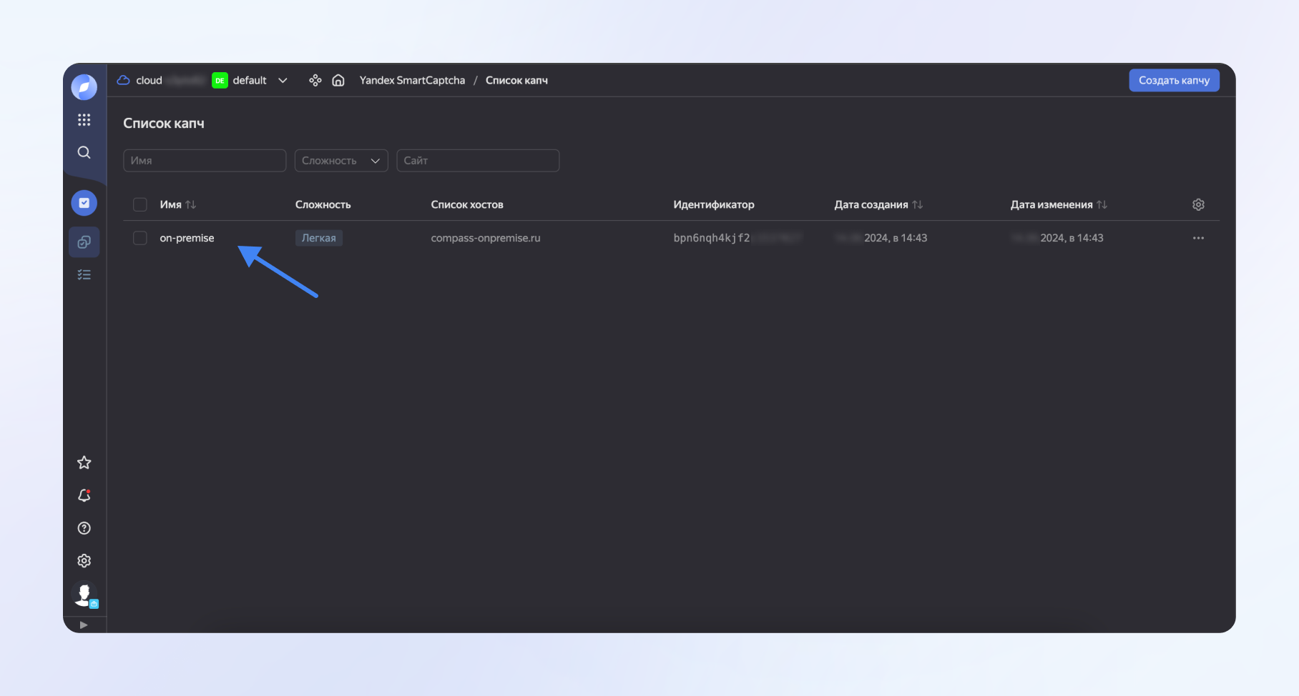
Task: Open the on-premise captcha link
Action: click(187, 238)
